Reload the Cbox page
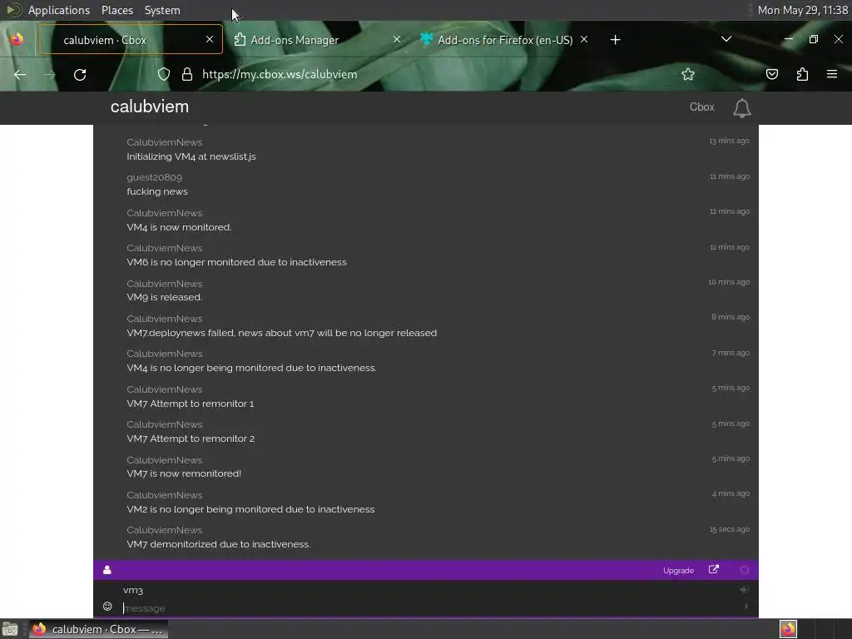This screenshot has height=639, width=852. (80, 74)
